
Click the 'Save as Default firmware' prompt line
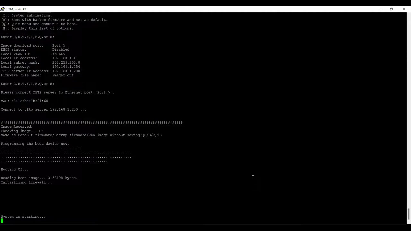pyautogui.click(x=81, y=135)
